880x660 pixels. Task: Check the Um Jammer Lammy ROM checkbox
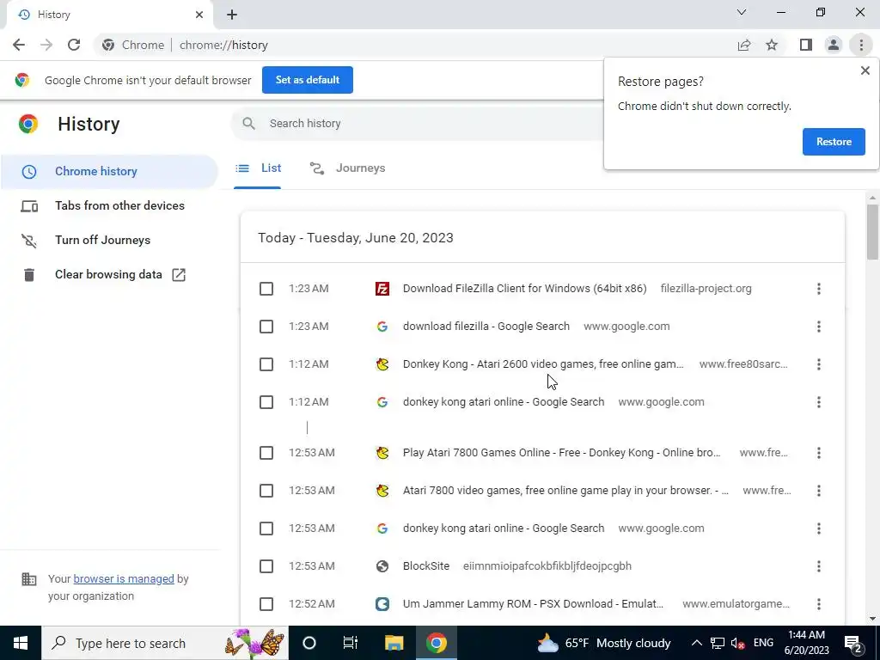pos(266,604)
